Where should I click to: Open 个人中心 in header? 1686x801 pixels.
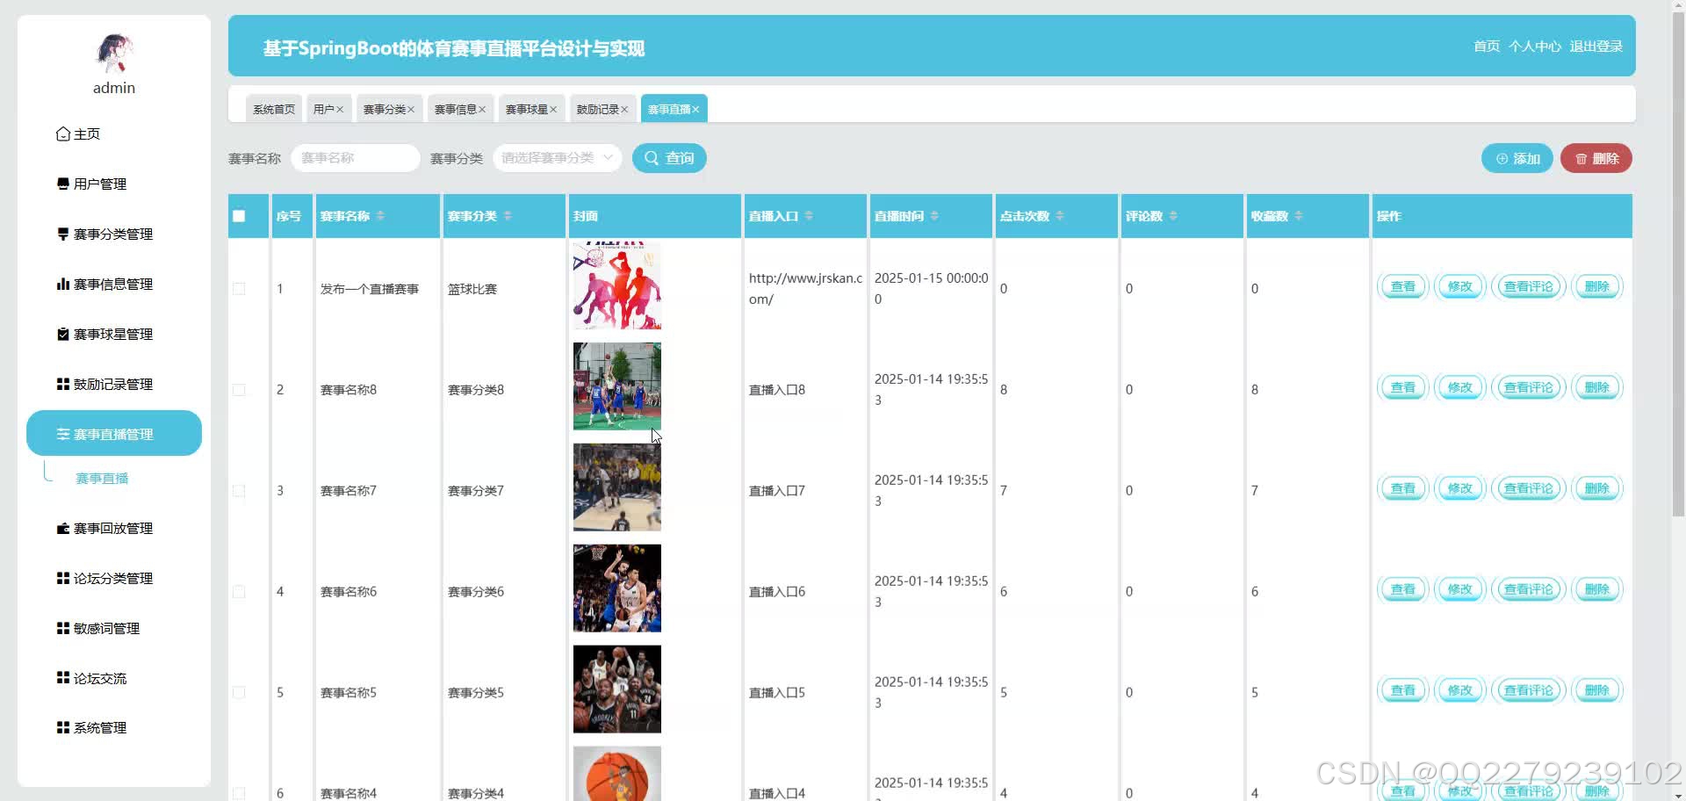tap(1534, 46)
